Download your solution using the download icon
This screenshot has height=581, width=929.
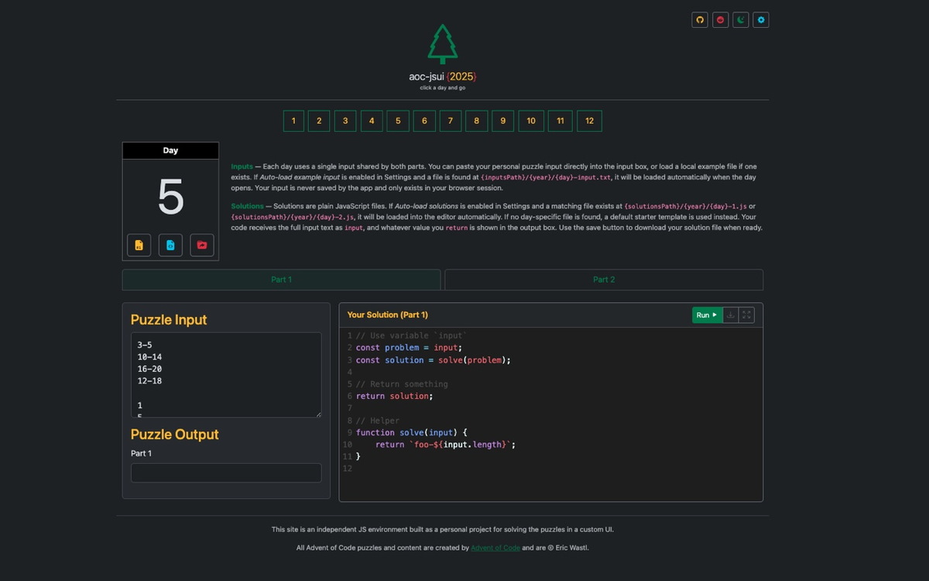pos(728,315)
